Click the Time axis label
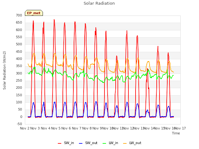This screenshot has height=149, width=199. click(176, 133)
